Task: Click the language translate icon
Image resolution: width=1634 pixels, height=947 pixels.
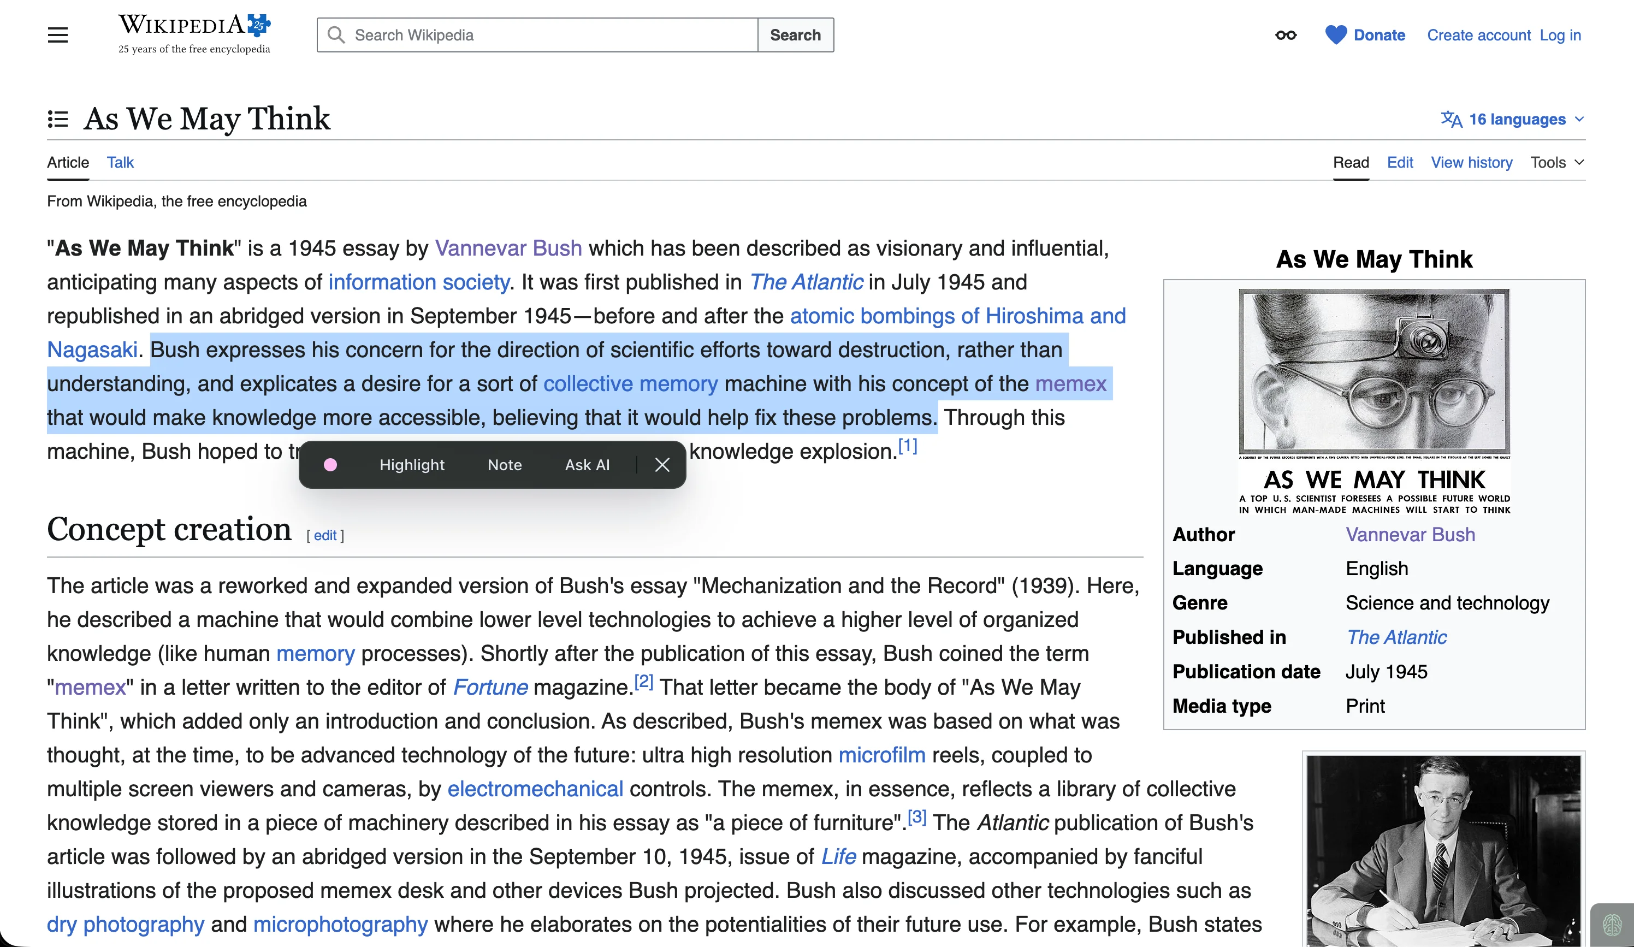Action: (x=1451, y=120)
